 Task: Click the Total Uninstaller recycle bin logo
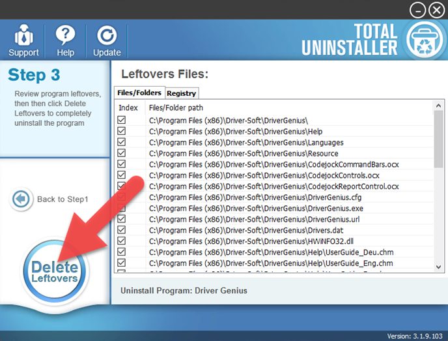(425, 40)
